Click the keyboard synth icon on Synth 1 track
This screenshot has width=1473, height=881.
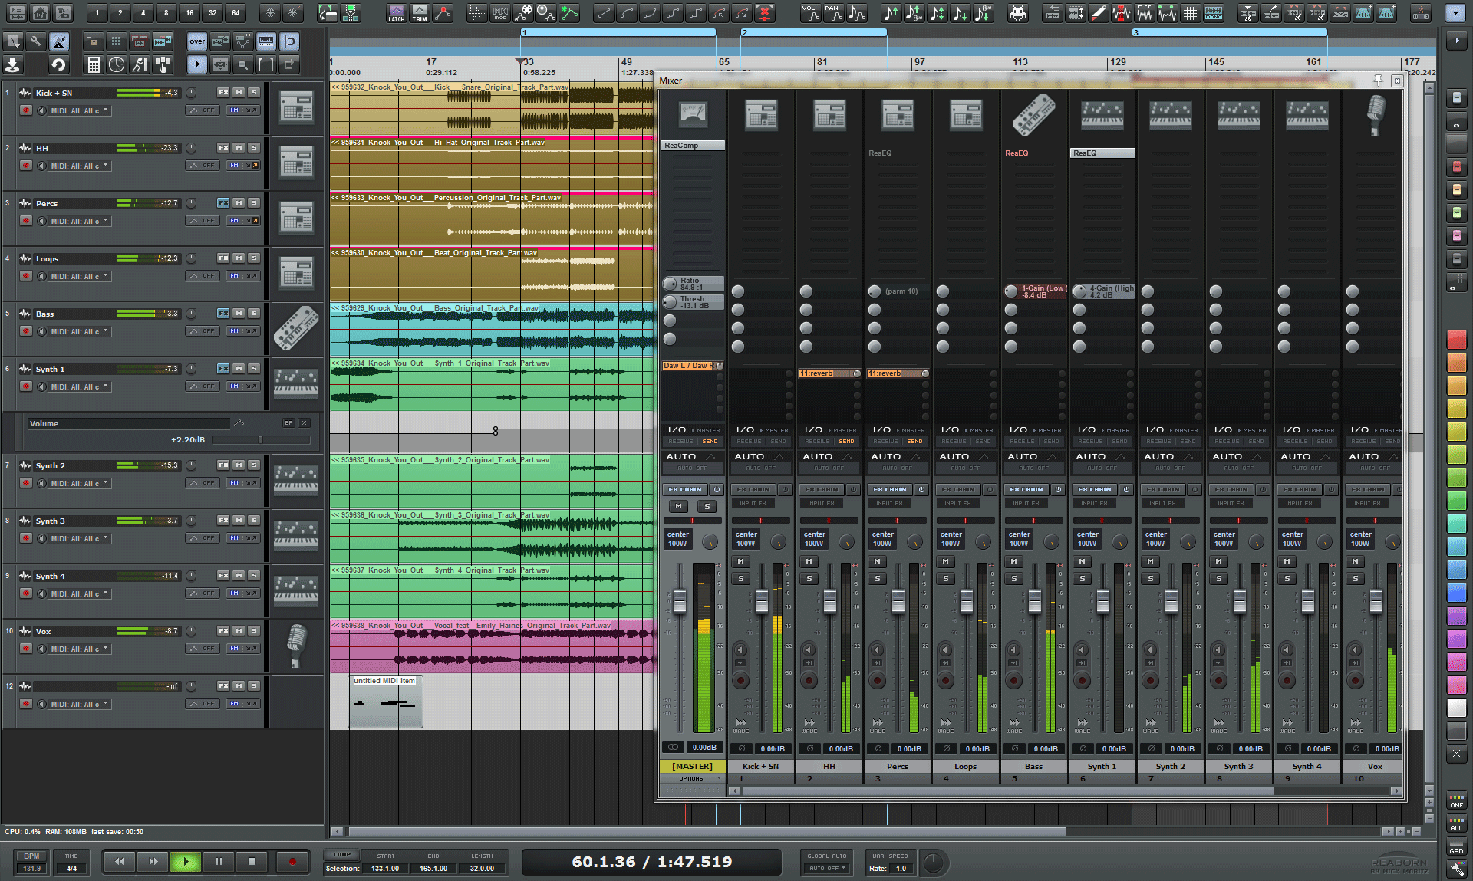point(296,383)
